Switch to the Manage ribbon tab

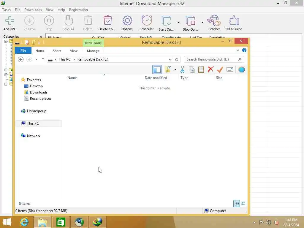click(x=93, y=51)
